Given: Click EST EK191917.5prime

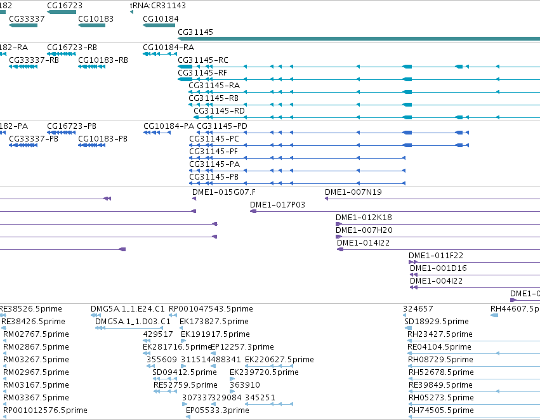Looking at the screenshot, I should (x=215, y=334).
